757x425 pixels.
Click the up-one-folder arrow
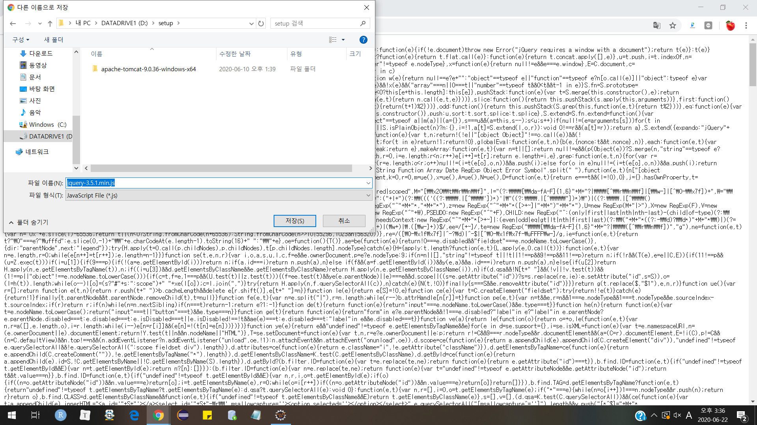tap(50, 24)
